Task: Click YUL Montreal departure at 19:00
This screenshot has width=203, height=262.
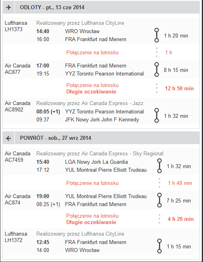Action: (x=105, y=196)
